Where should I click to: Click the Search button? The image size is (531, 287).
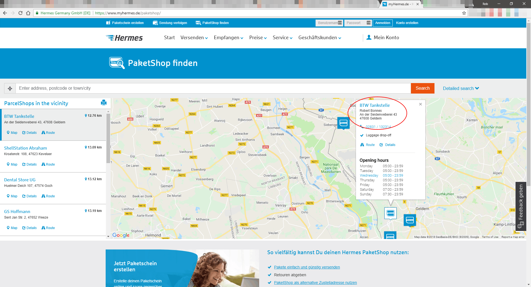click(423, 88)
